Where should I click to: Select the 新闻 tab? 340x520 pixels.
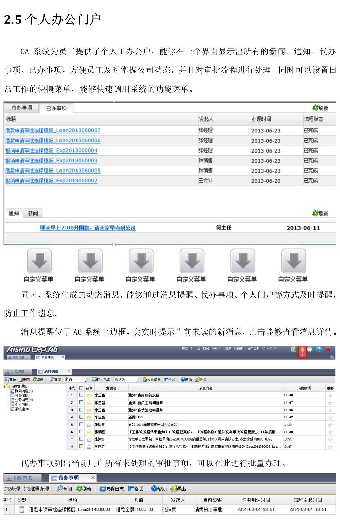[33, 213]
